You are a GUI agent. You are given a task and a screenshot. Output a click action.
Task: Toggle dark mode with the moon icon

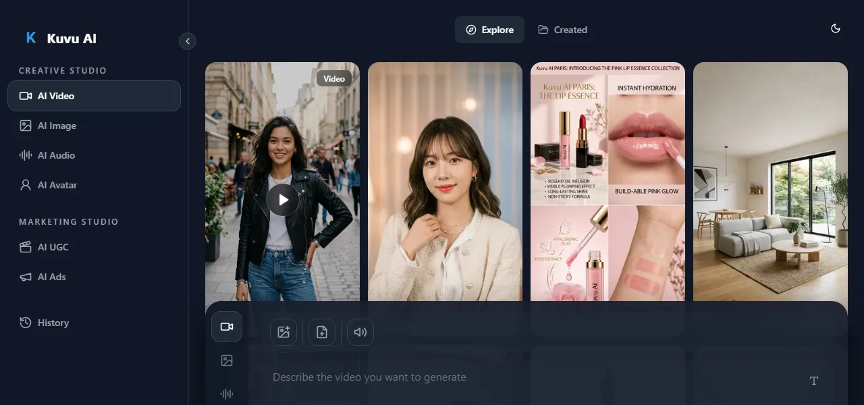[x=836, y=28]
